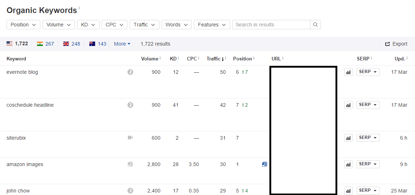This screenshot has width=415, height=195.
Task: Open the CPC filter dropdown
Action: coord(114,25)
